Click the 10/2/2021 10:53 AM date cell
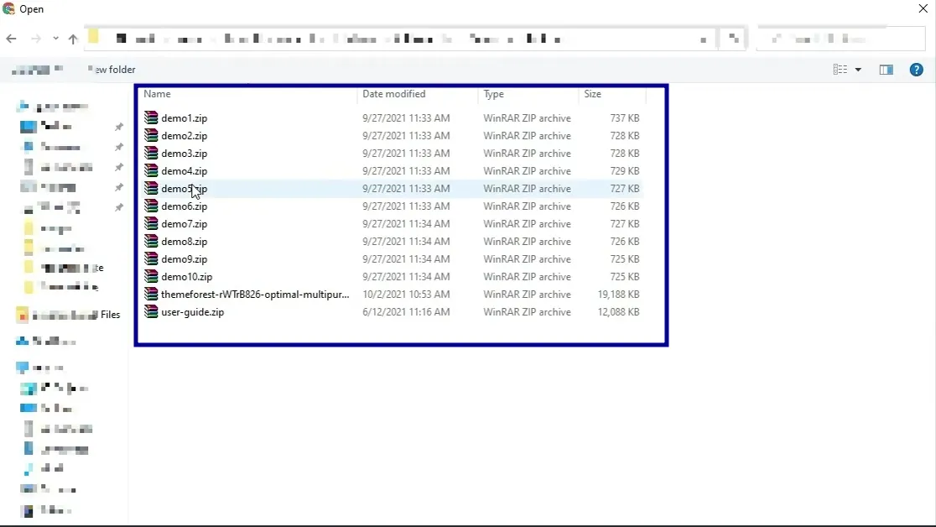The image size is (936, 527). pyautogui.click(x=406, y=295)
